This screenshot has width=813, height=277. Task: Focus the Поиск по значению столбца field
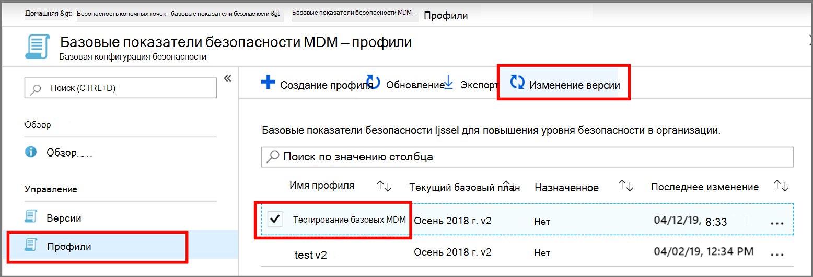pos(527,156)
